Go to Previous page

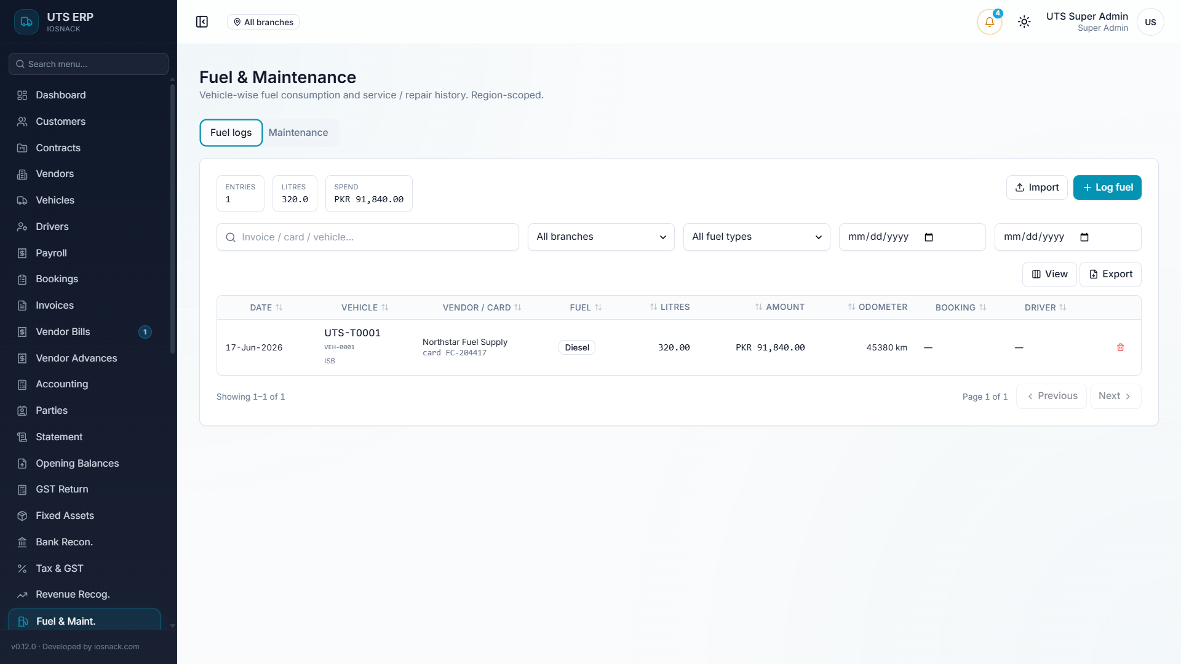tap(1051, 397)
